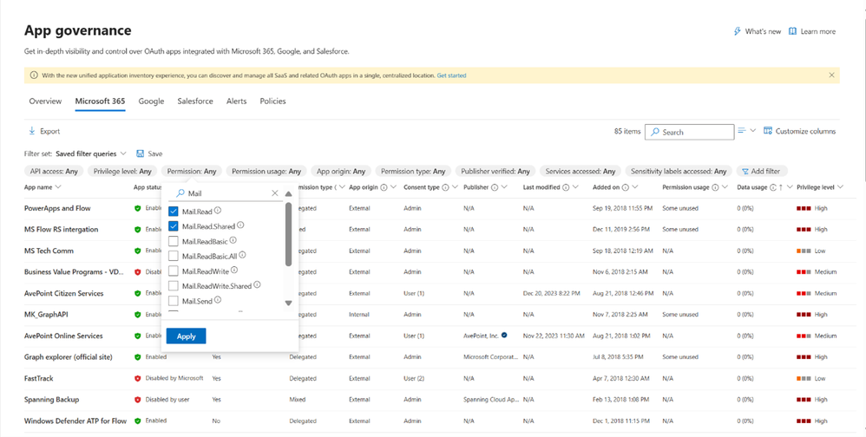This screenshot has width=866, height=437.
Task: Open the Services accessed: Any filter
Action: (x=580, y=171)
